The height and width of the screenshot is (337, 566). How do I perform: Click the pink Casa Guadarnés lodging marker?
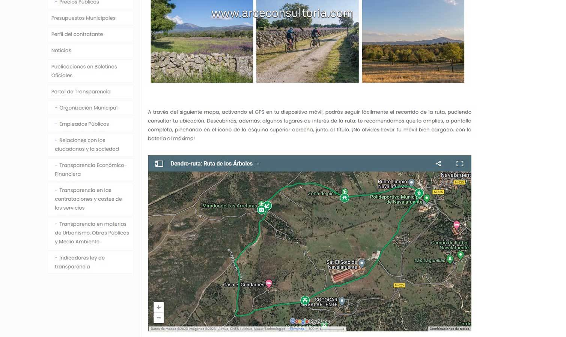coord(269,283)
